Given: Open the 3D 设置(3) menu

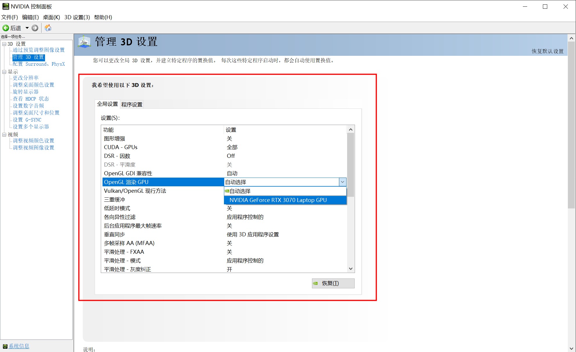Looking at the screenshot, I should [x=77, y=17].
